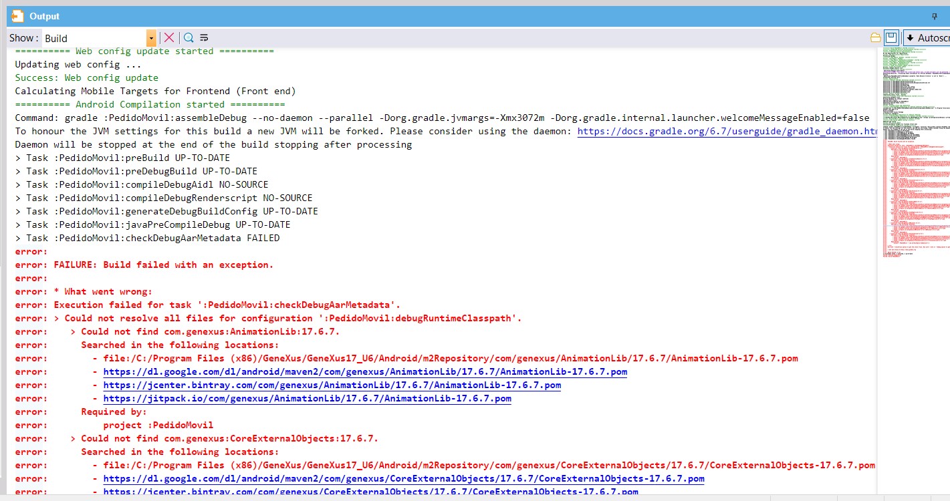Image resolution: width=950 pixels, height=501 pixels.
Task: Click 'Could not find com.genexus:AnimationLib:17.6.7.' line
Action: [177, 331]
